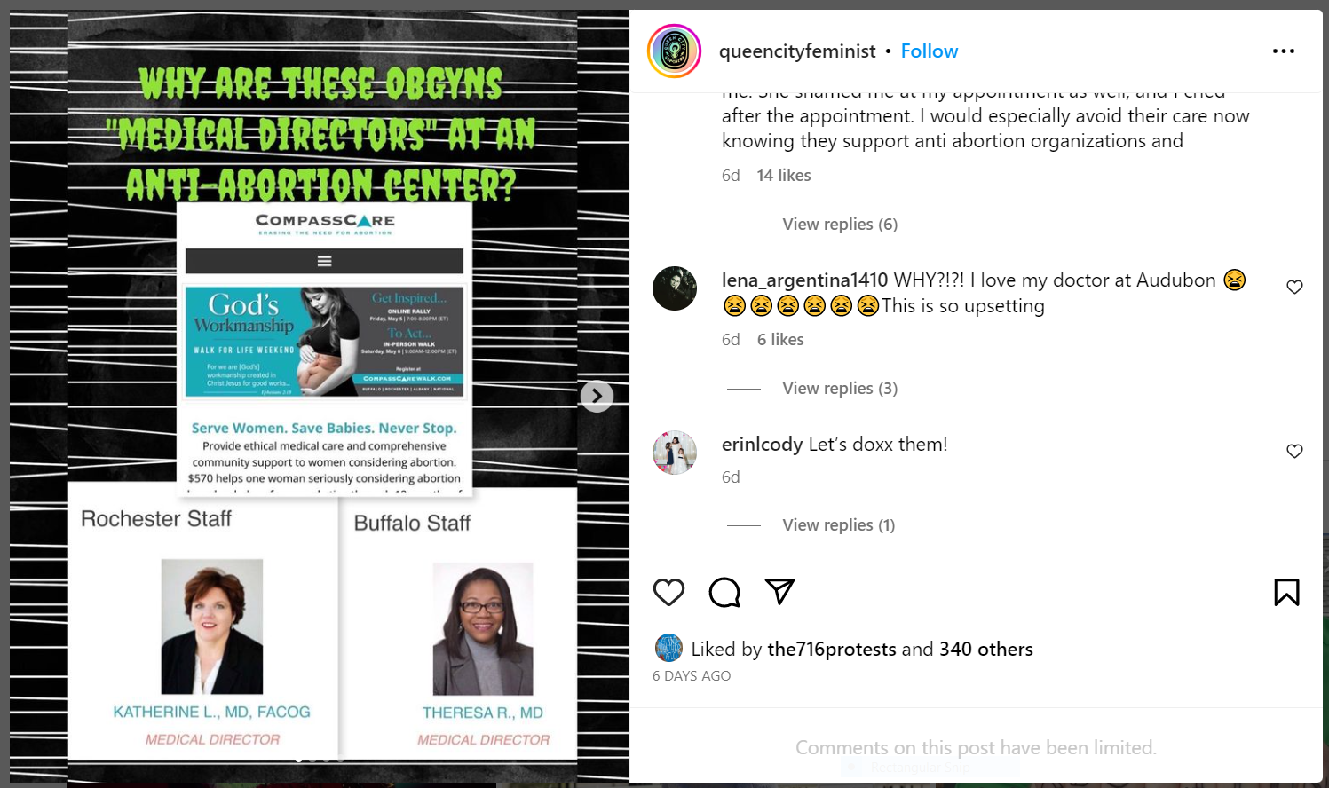Expand View replies (1)

[x=838, y=525]
